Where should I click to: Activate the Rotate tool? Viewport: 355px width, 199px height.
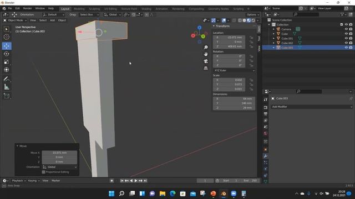pyautogui.click(x=7, y=54)
